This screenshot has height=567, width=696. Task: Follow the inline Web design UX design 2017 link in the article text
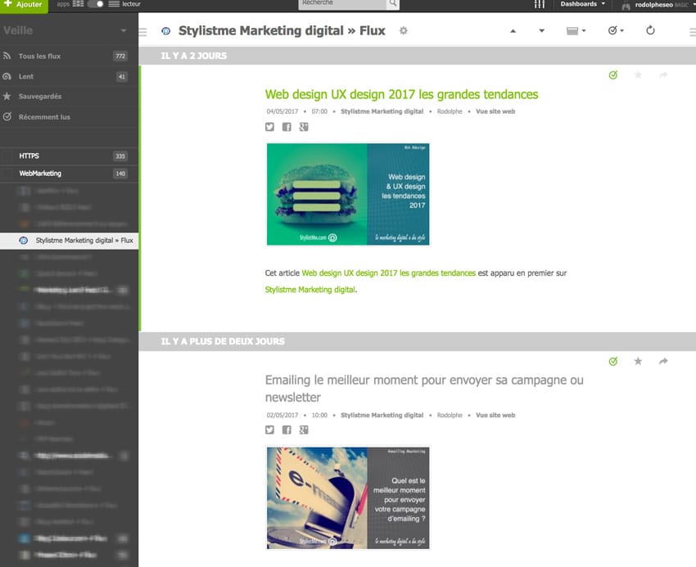click(x=388, y=273)
